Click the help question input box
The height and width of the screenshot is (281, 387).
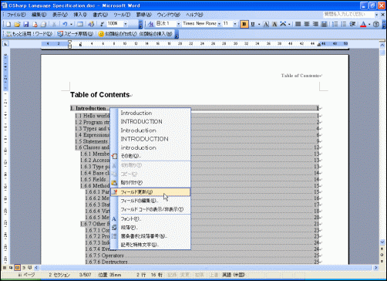click(348, 15)
